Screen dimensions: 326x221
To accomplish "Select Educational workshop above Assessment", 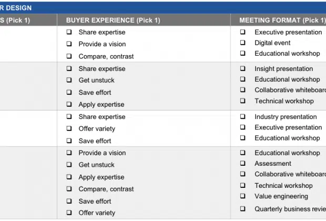I will [242, 153].
